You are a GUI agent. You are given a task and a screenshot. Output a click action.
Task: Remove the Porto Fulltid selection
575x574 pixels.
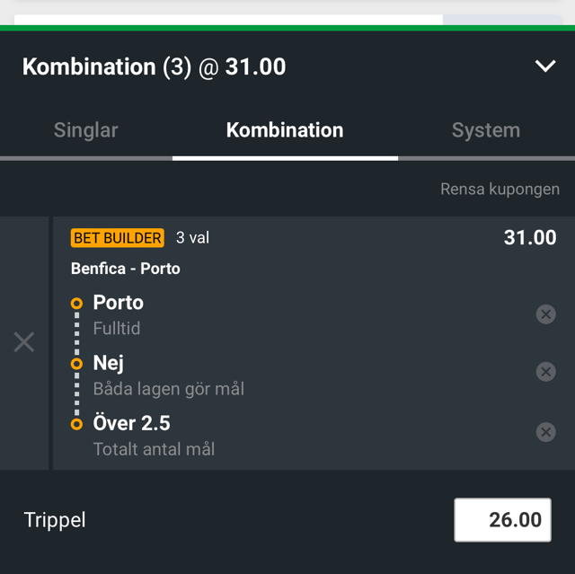[x=545, y=314]
